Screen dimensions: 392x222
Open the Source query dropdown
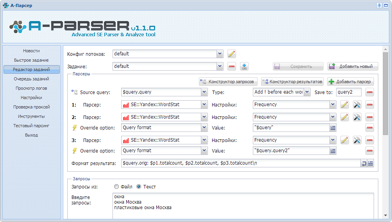click(204, 92)
